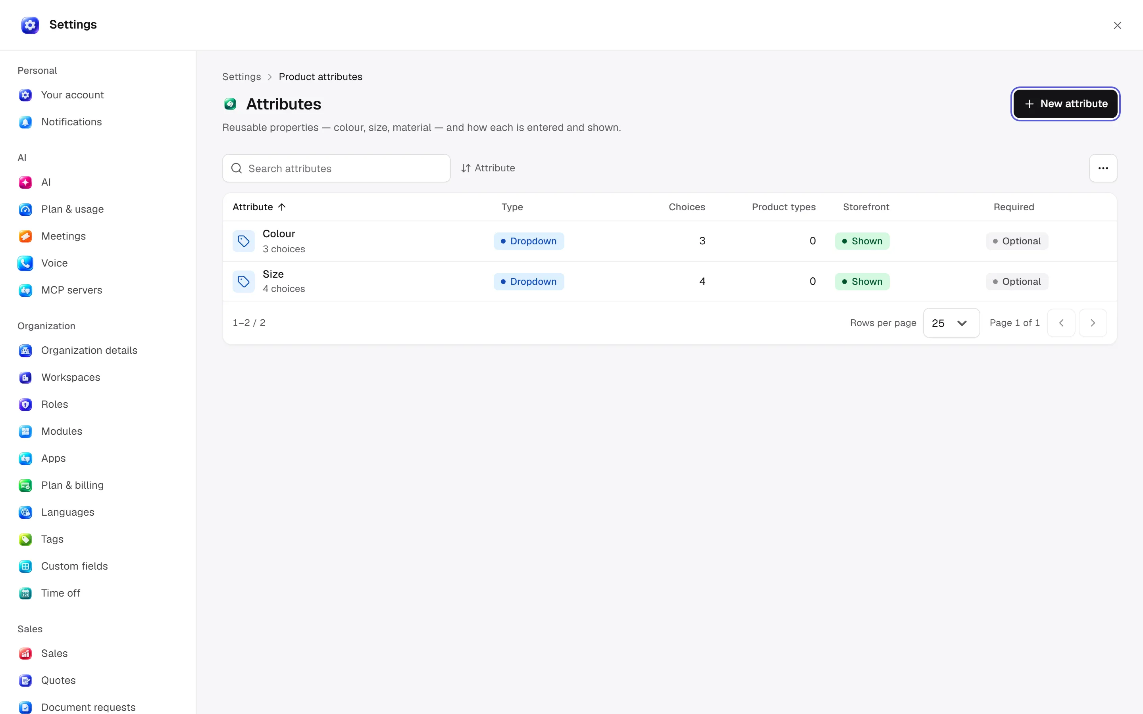Sort by the Attribute column header

tap(259, 207)
